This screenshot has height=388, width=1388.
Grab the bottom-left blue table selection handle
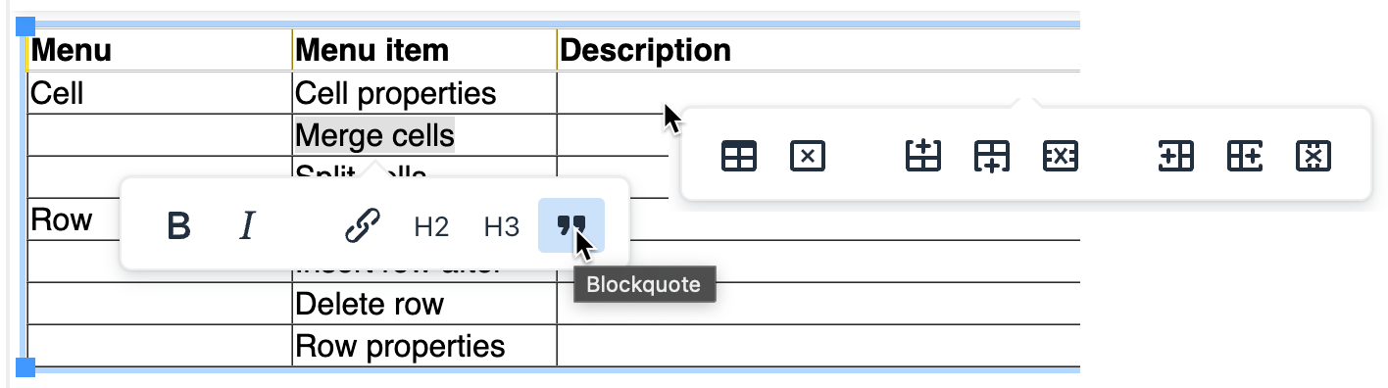click(x=25, y=367)
